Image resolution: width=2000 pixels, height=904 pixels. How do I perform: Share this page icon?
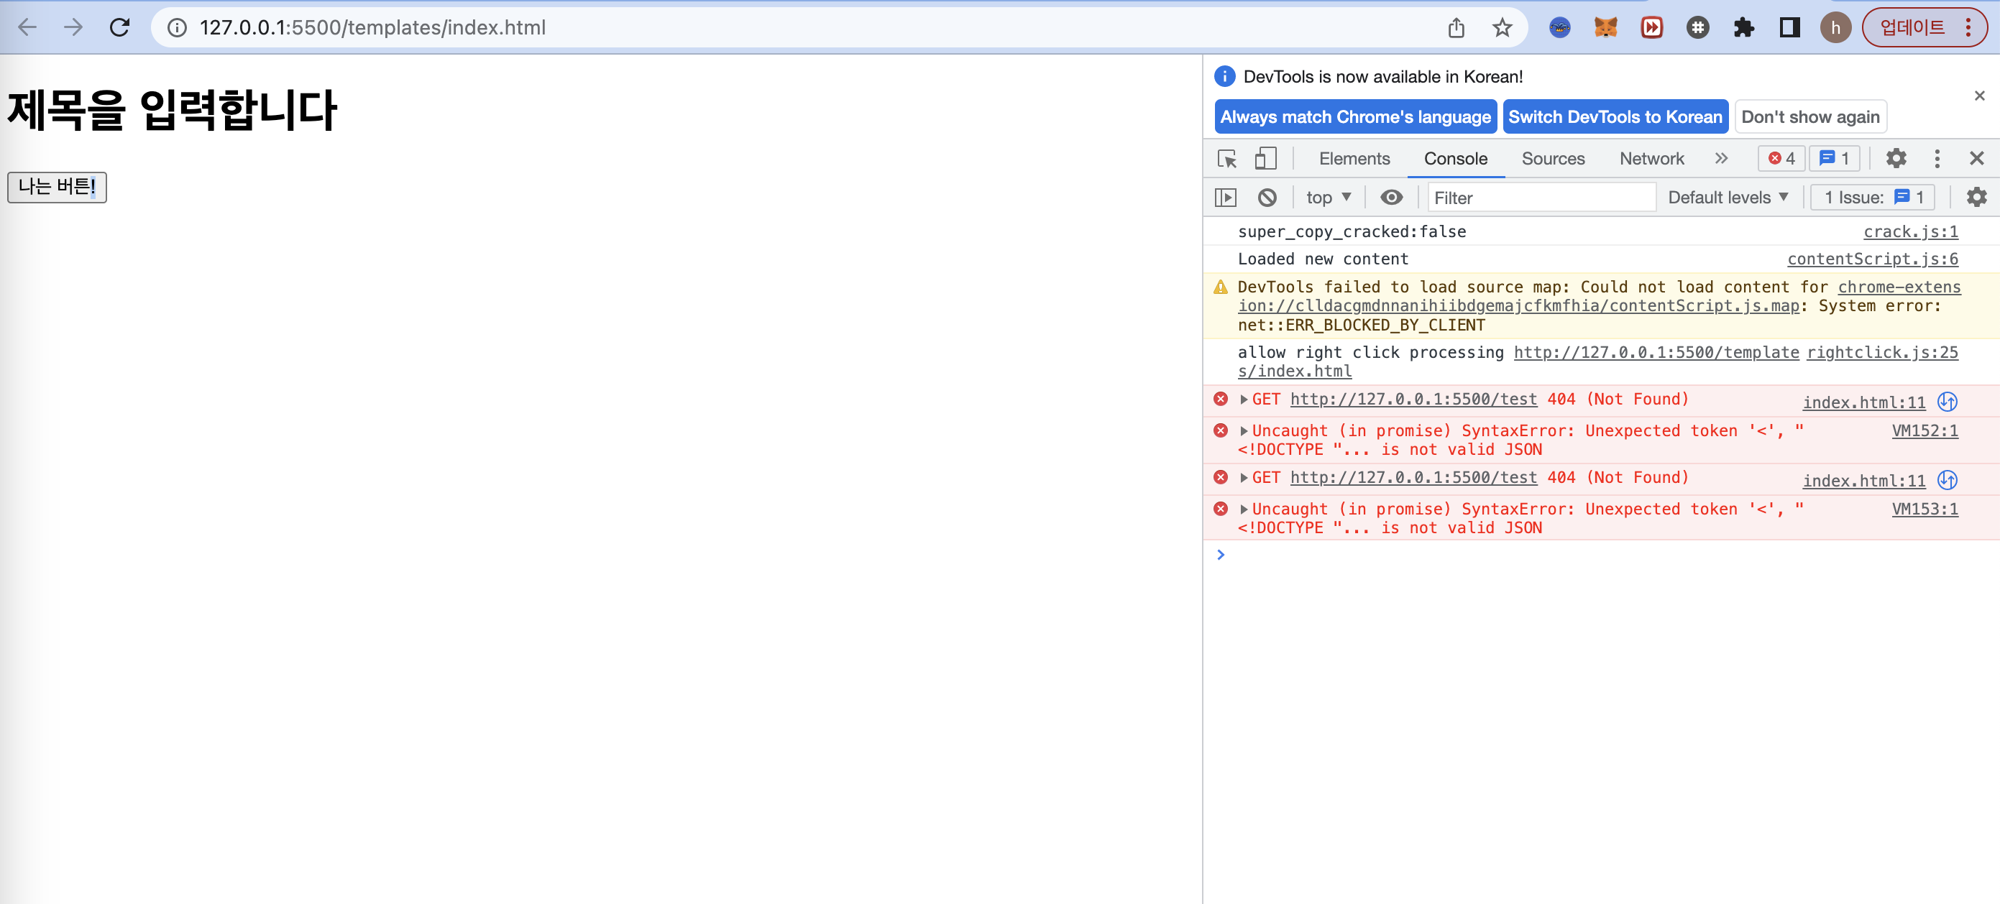[1456, 28]
